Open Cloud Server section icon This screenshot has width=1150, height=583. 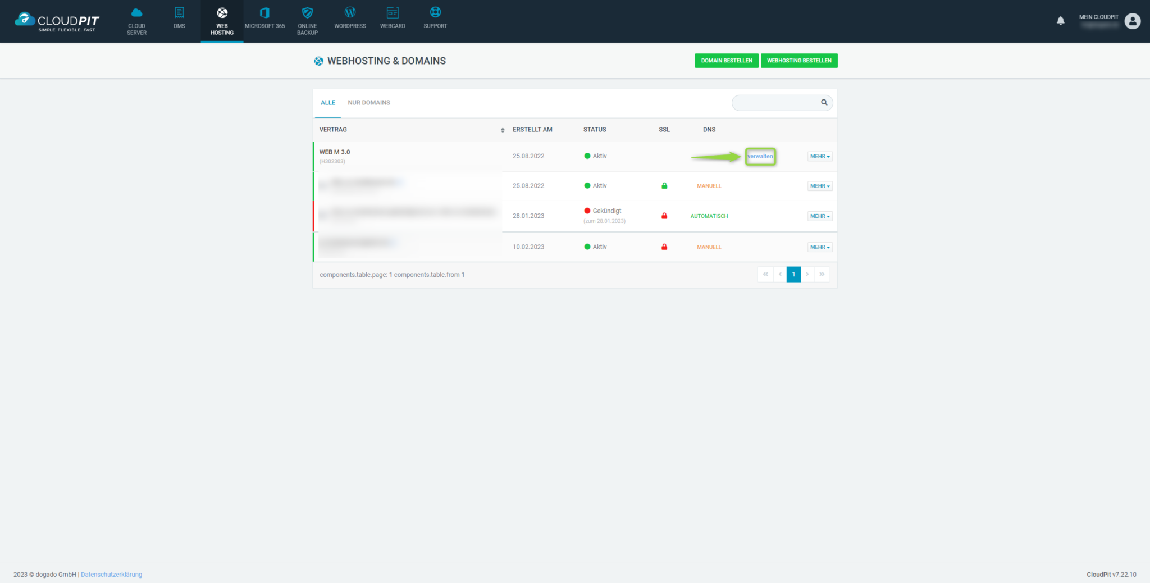pyautogui.click(x=136, y=13)
